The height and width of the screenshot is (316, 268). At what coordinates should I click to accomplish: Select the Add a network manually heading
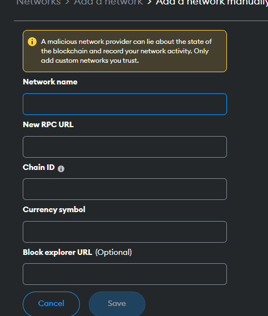pyautogui.click(x=212, y=3)
